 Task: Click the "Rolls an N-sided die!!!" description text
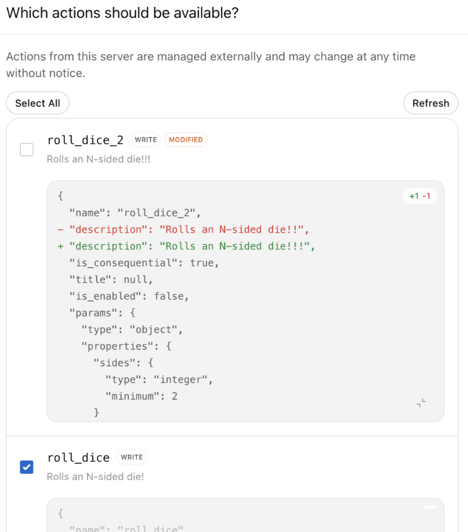pyautogui.click(x=99, y=159)
